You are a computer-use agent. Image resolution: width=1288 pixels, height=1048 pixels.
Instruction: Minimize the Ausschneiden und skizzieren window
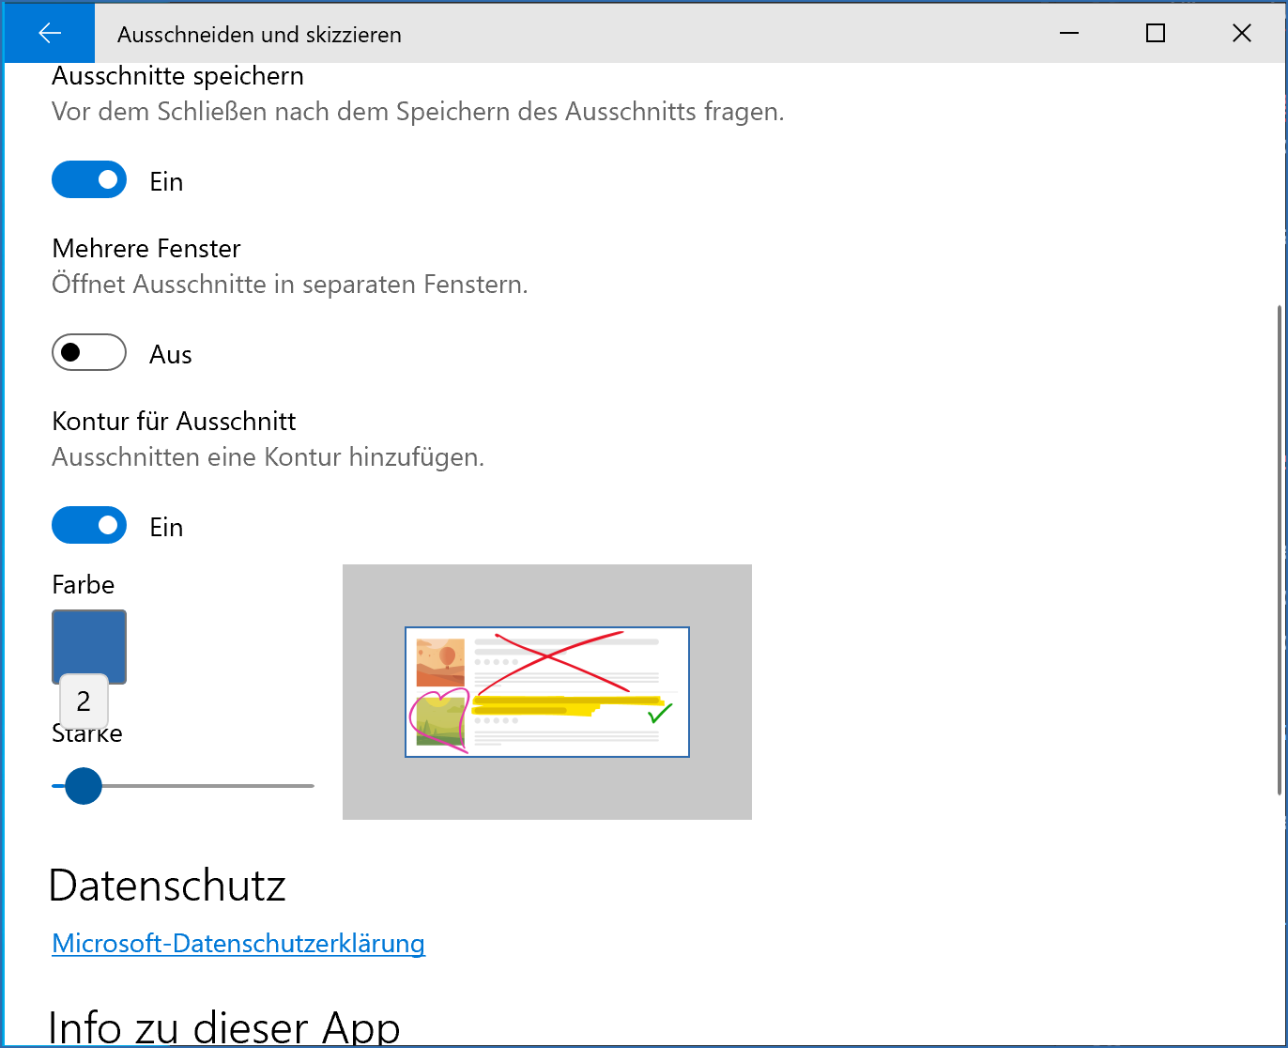tap(1069, 33)
